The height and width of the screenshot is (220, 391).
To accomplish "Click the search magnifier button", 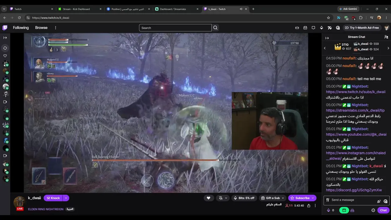I will [x=215, y=28].
